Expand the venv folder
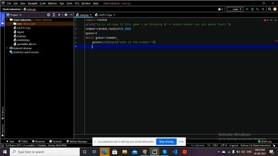Image resolution: width=278 pixels, height=156 pixels. tap(10, 24)
